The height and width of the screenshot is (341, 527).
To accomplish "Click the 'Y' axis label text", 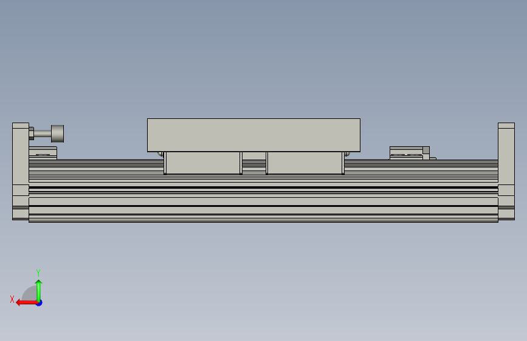I will (x=38, y=273).
